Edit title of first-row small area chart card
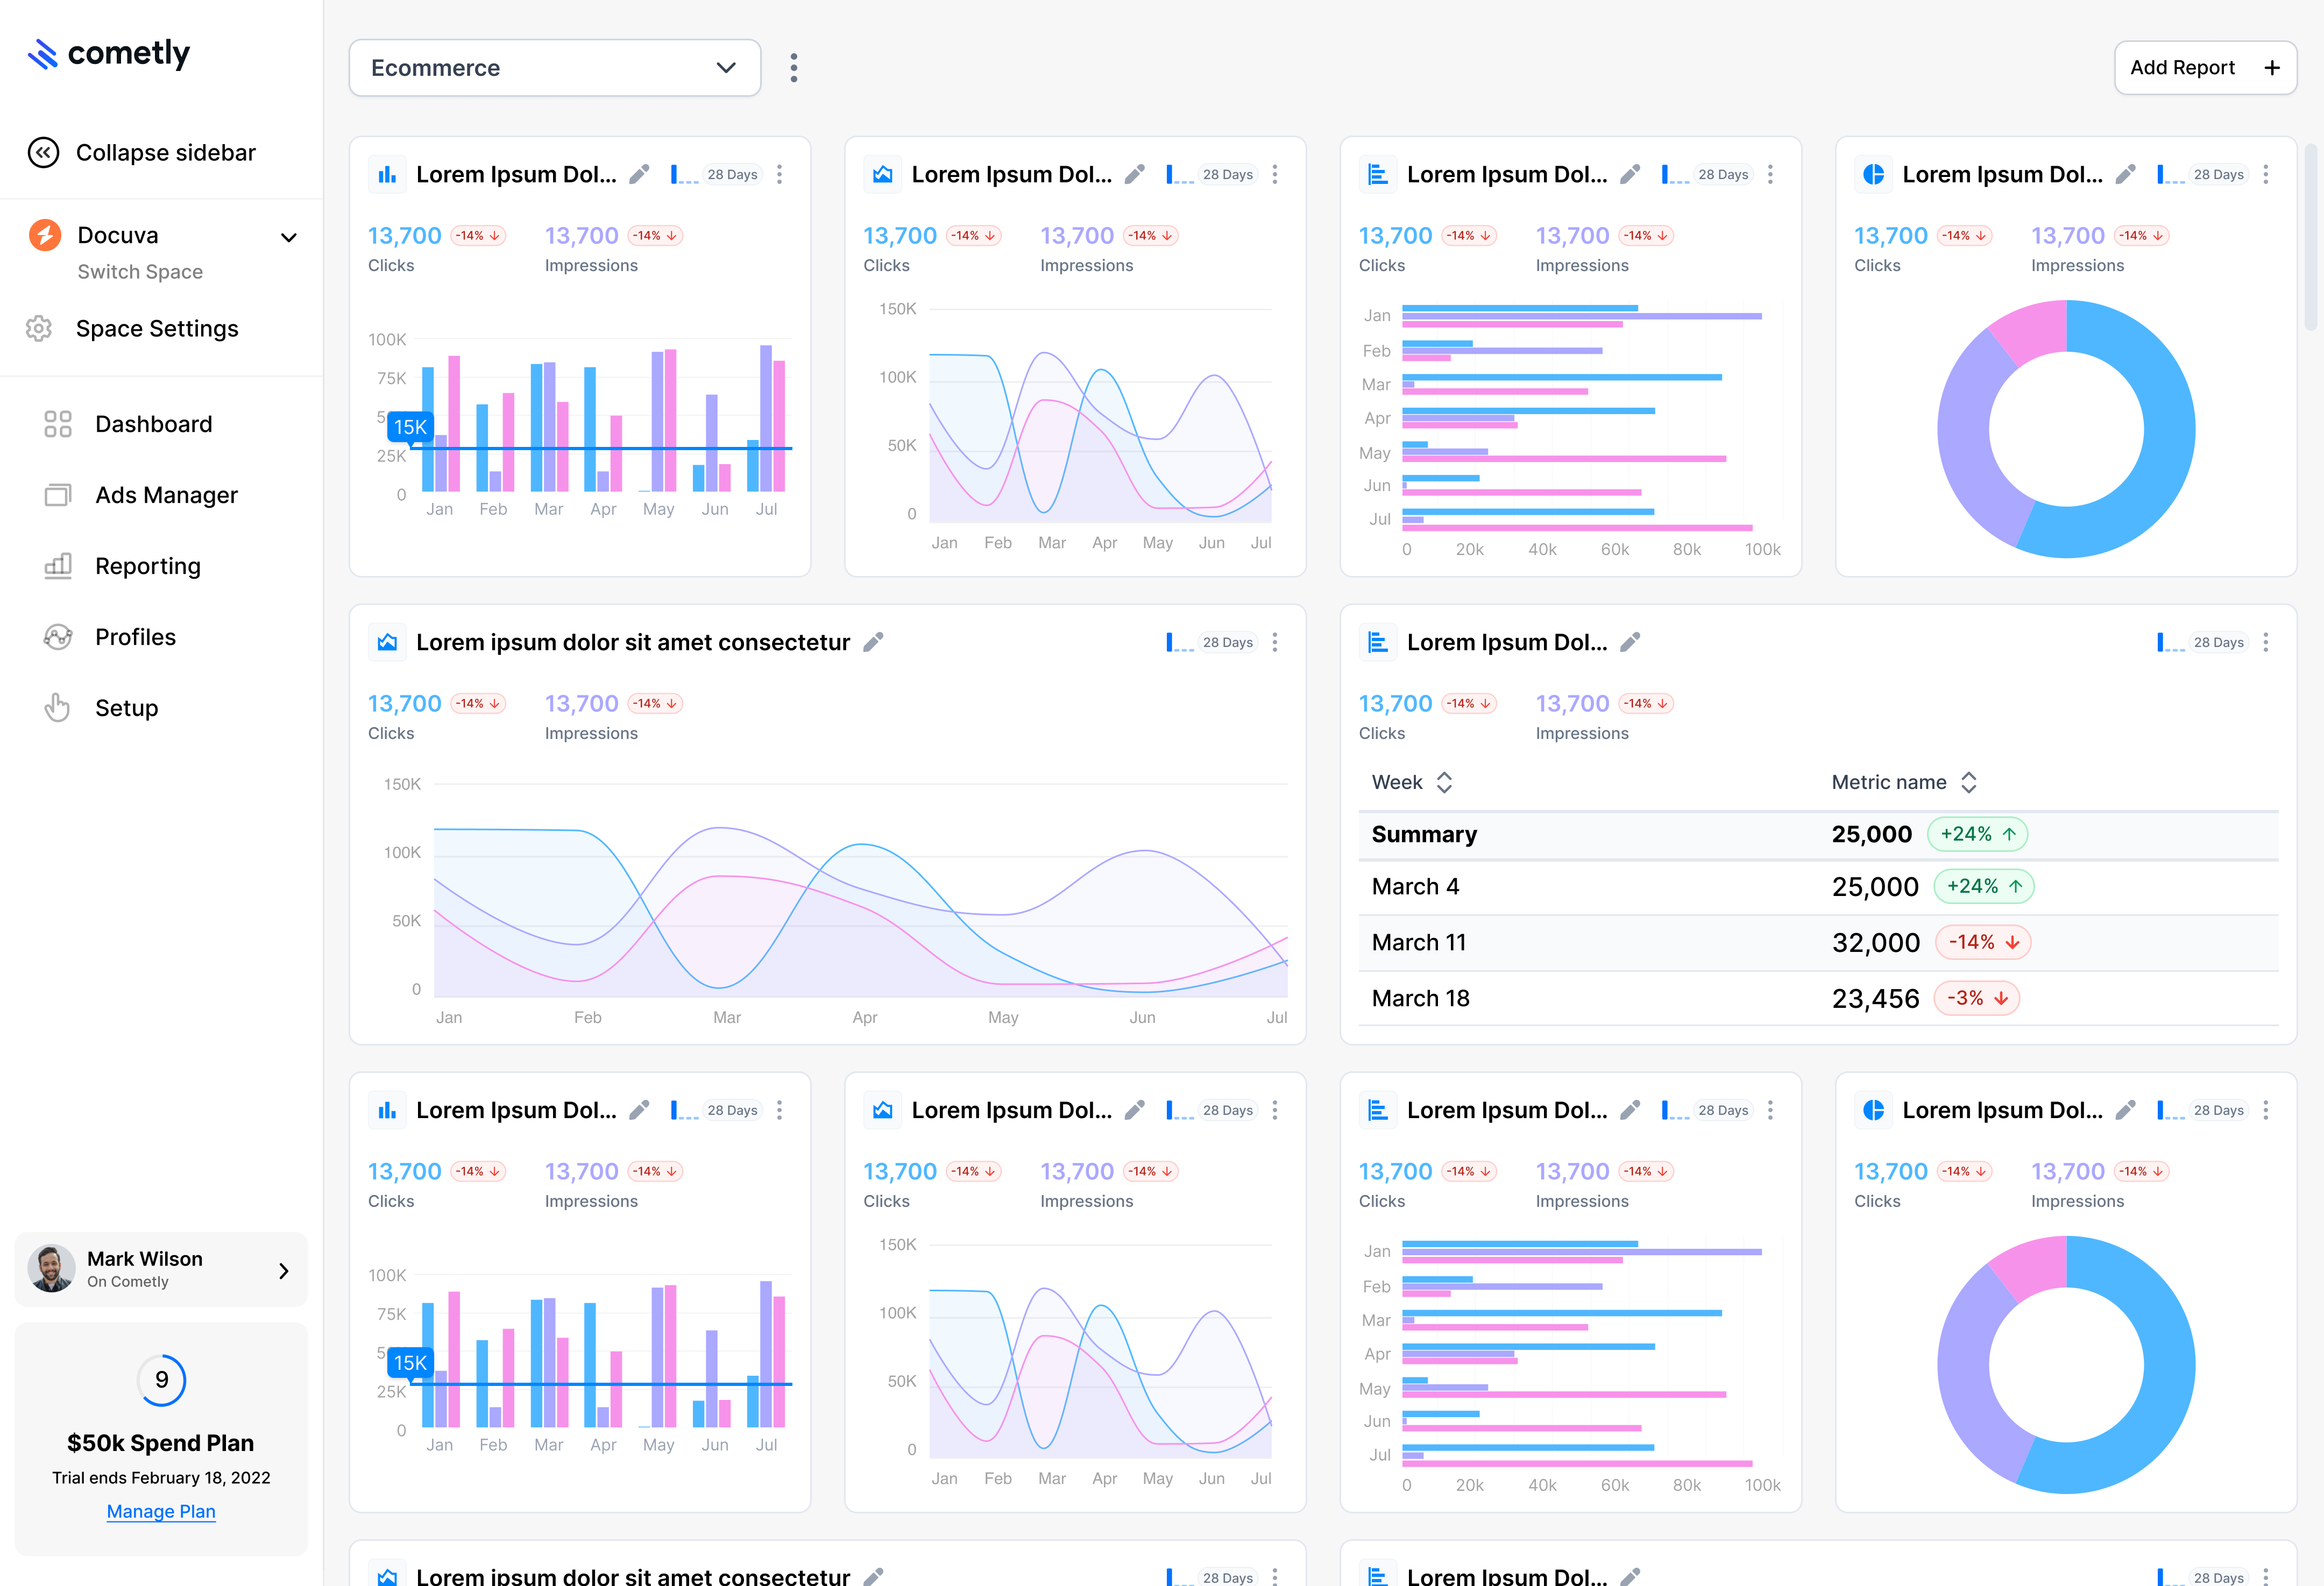The width and height of the screenshot is (2324, 1586). [1134, 175]
